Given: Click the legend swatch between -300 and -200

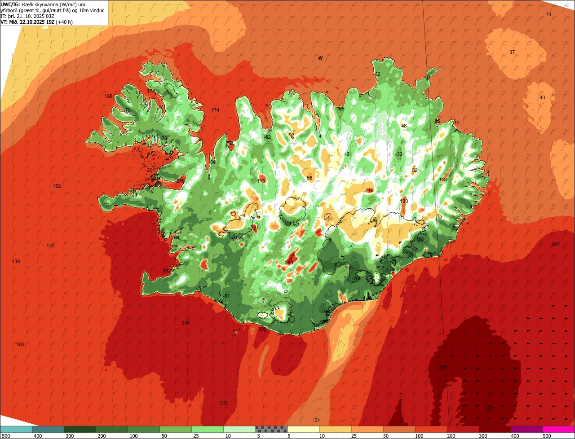Looking at the screenshot, I should click(80, 429).
